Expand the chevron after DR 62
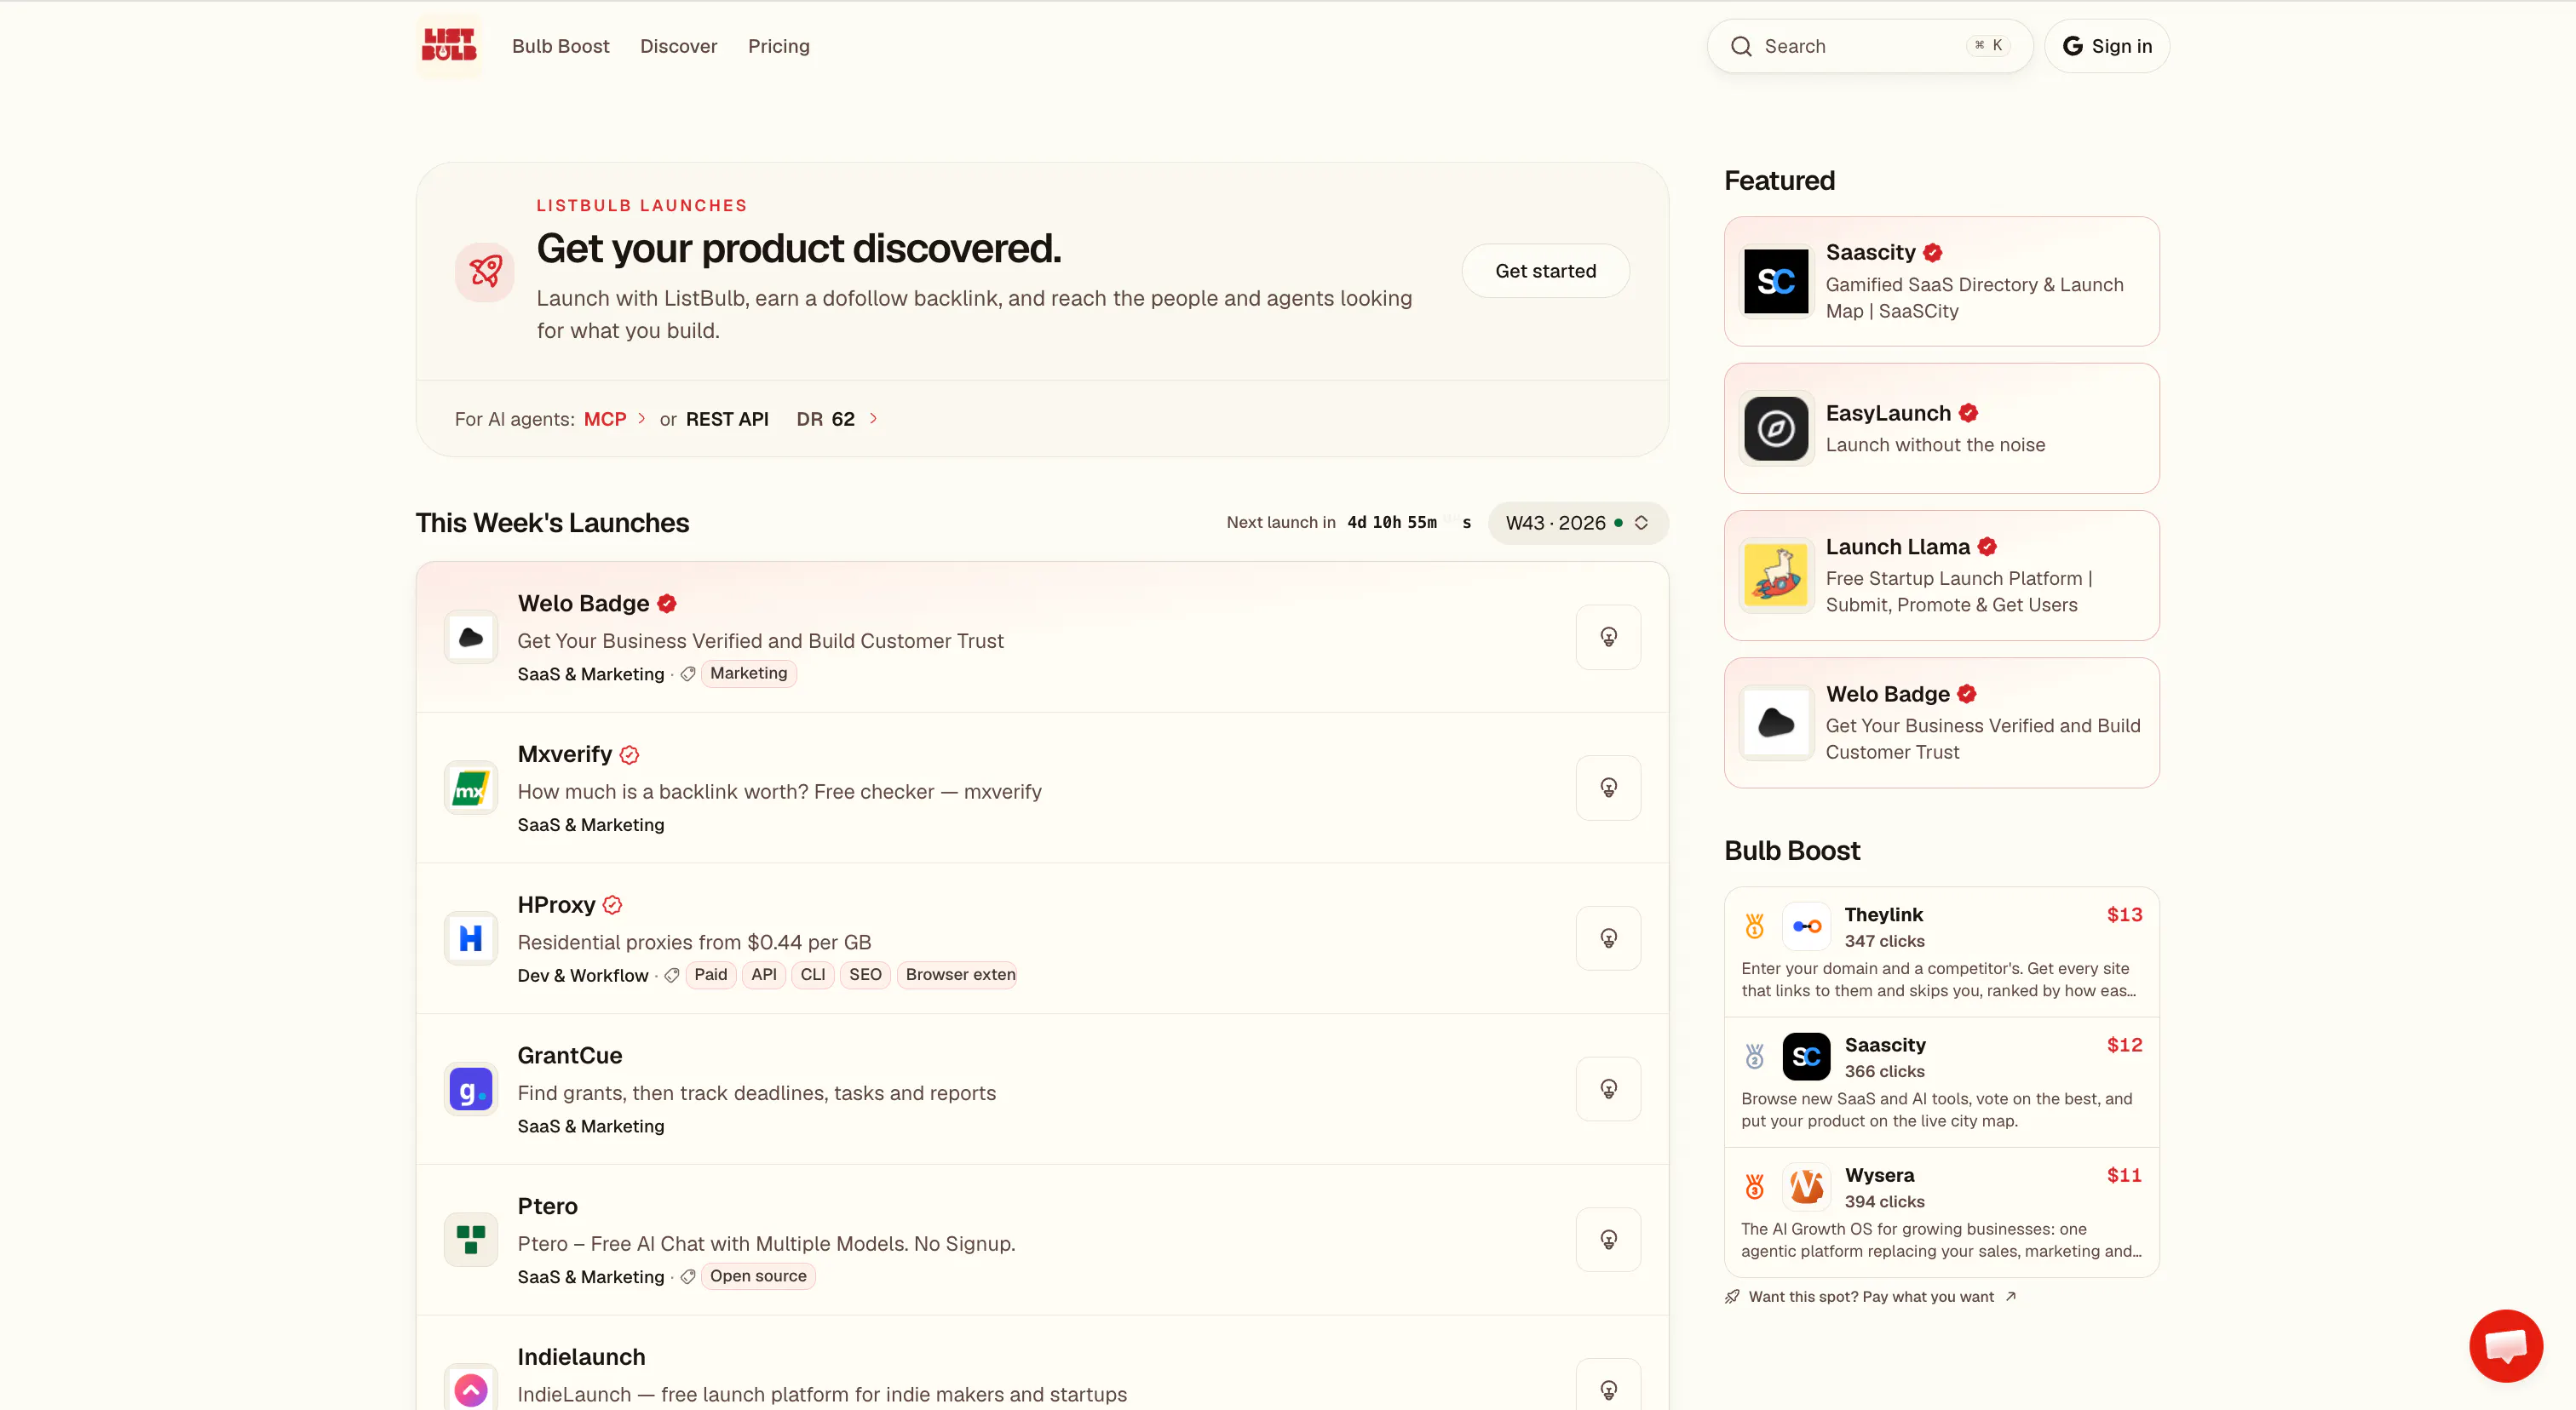The width and height of the screenshot is (2576, 1410). pyautogui.click(x=873, y=419)
